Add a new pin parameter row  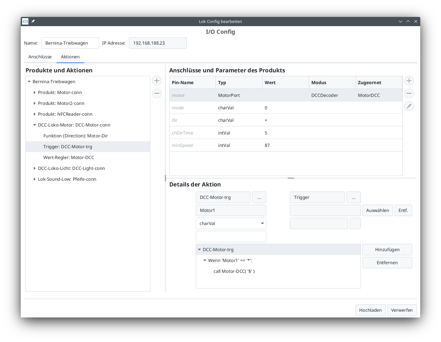(409, 81)
